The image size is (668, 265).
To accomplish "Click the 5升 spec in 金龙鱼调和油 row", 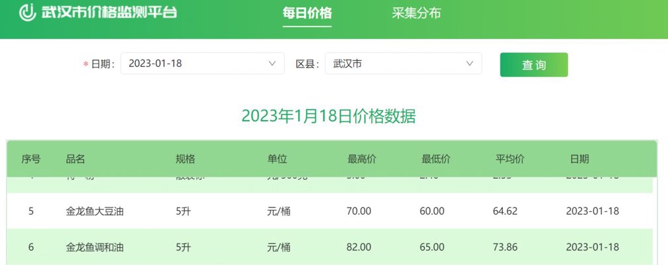I will (x=183, y=247).
